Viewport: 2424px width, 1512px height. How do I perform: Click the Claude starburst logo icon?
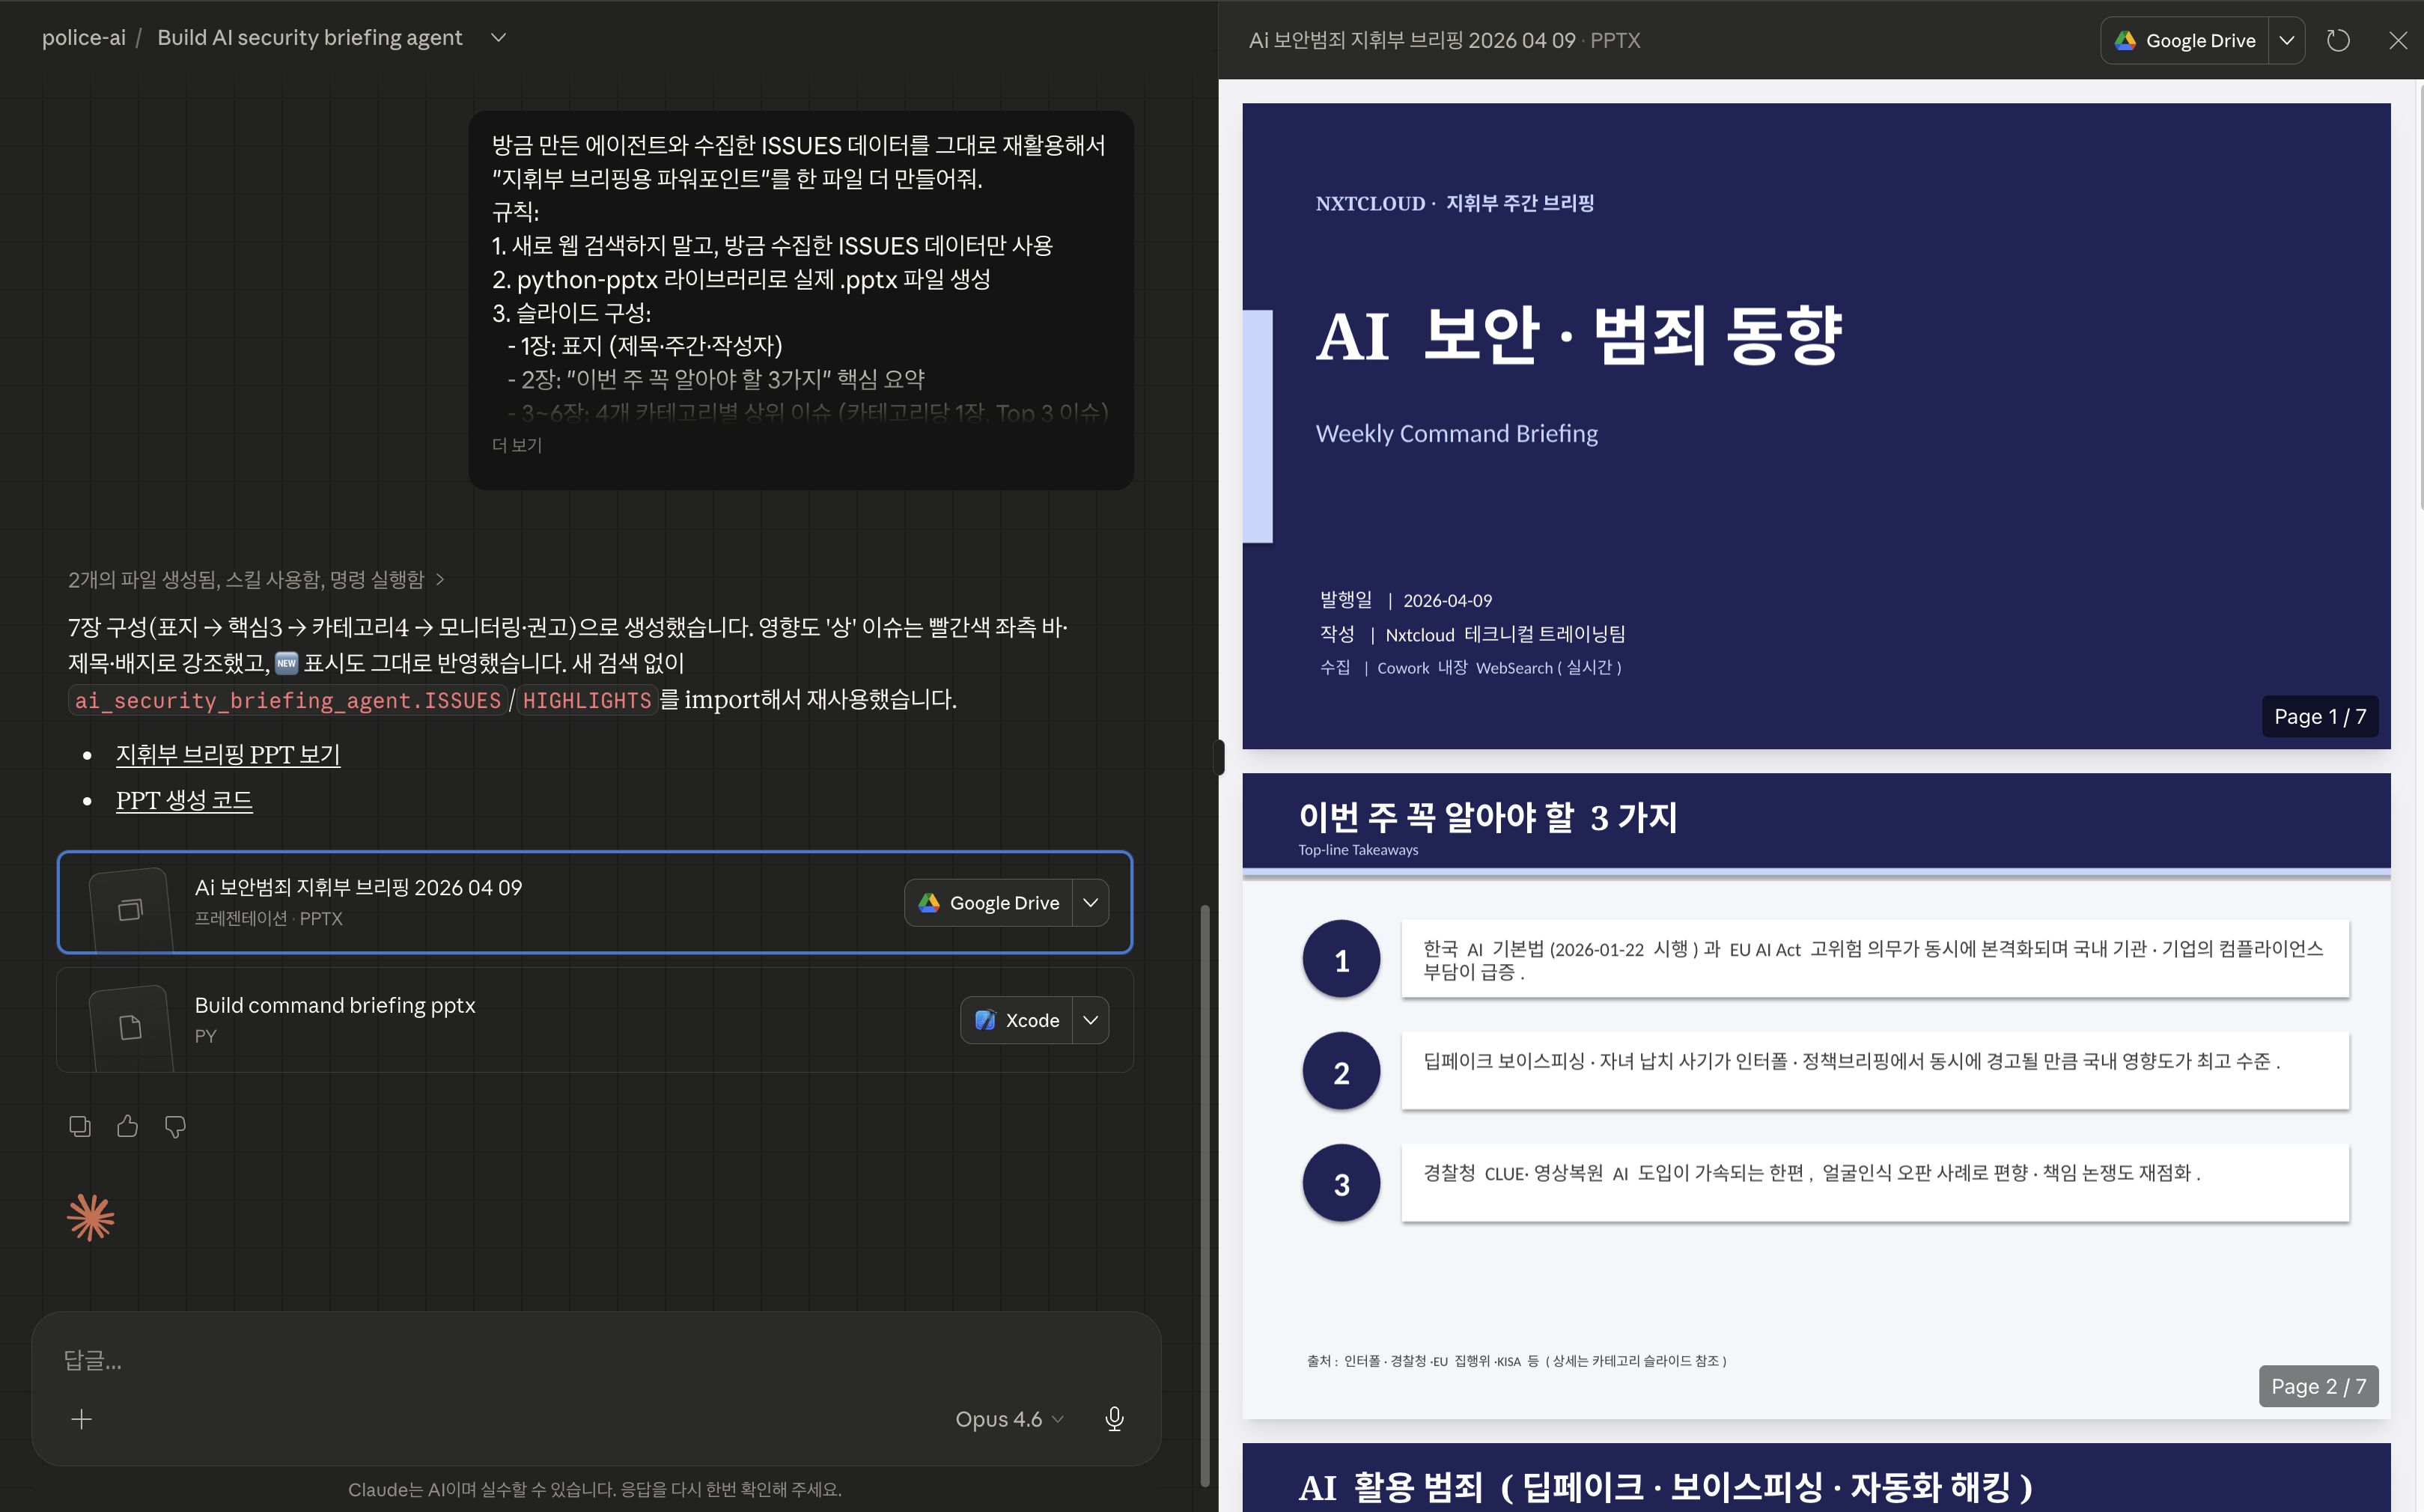click(91, 1218)
